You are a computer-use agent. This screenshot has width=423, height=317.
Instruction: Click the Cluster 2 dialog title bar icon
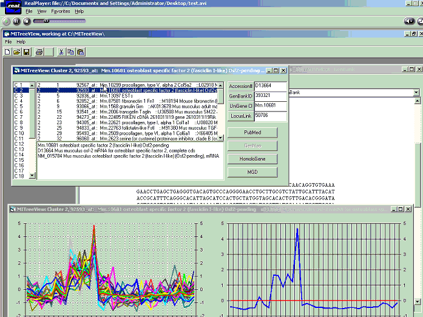click(17, 70)
